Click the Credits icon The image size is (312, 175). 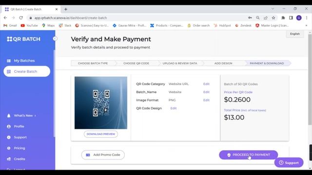tap(9, 159)
